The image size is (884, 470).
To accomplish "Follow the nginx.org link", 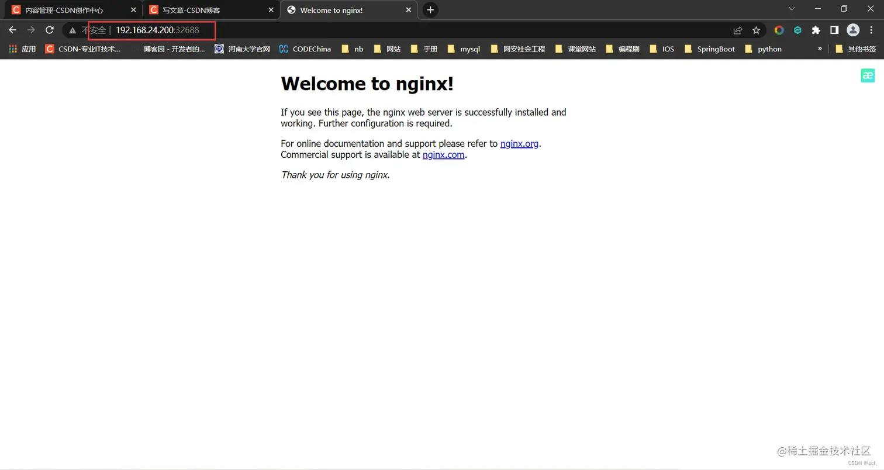I will (519, 143).
